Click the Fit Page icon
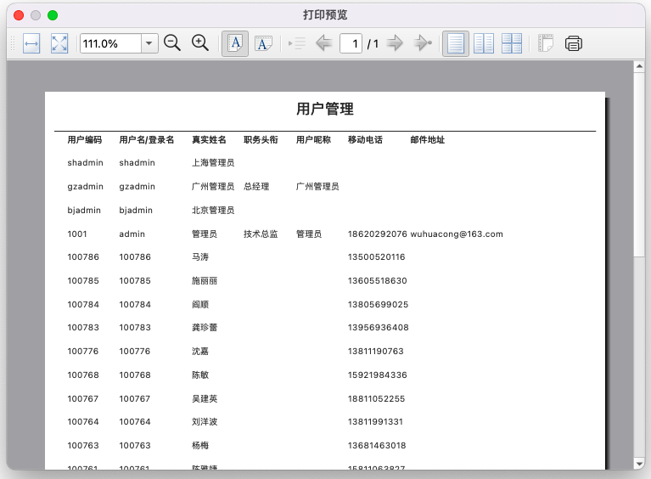651x479 pixels. point(59,43)
